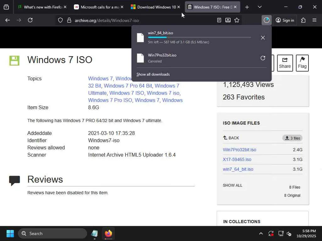Close What's new with Firefox tab
The width and height of the screenshot is (322, 241).
coord(65,7)
